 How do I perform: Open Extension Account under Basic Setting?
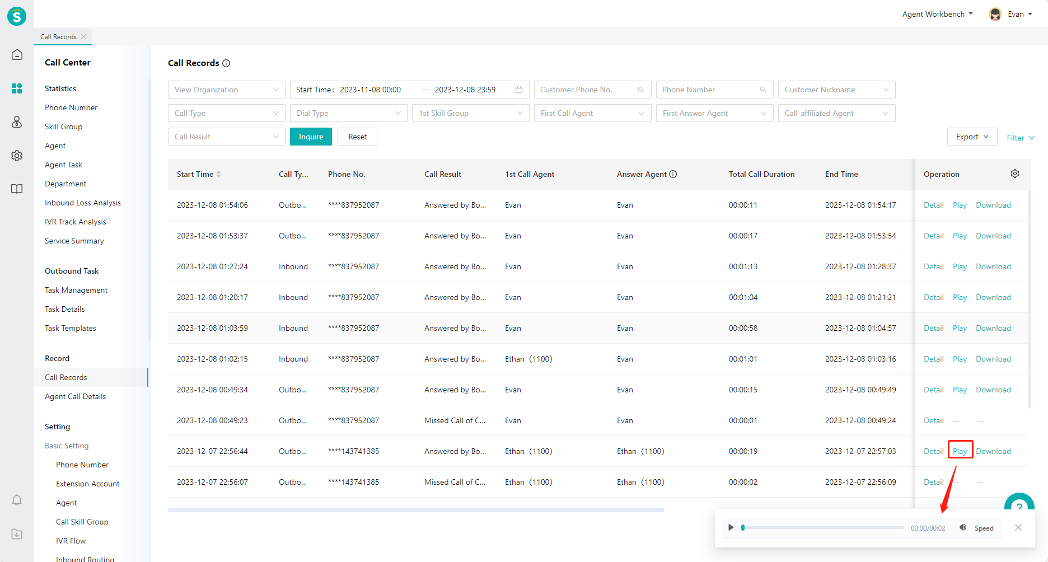(88, 484)
